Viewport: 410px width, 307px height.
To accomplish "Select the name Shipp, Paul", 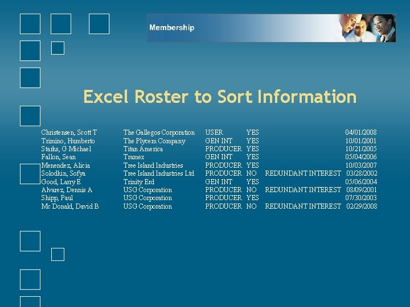I will coord(57,198).
